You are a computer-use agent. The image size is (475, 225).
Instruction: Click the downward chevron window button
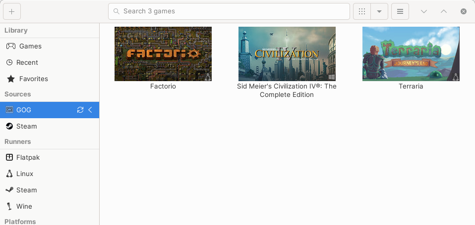(x=424, y=11)
